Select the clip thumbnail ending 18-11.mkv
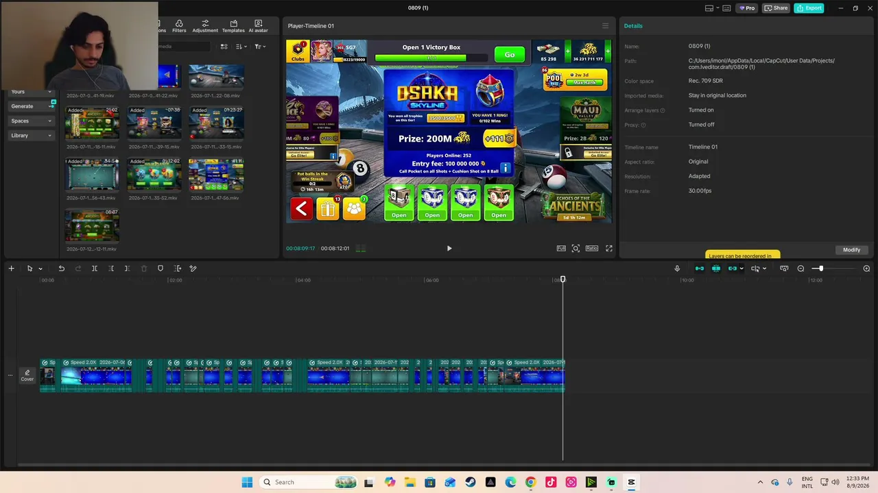 [x=92, y=123]
